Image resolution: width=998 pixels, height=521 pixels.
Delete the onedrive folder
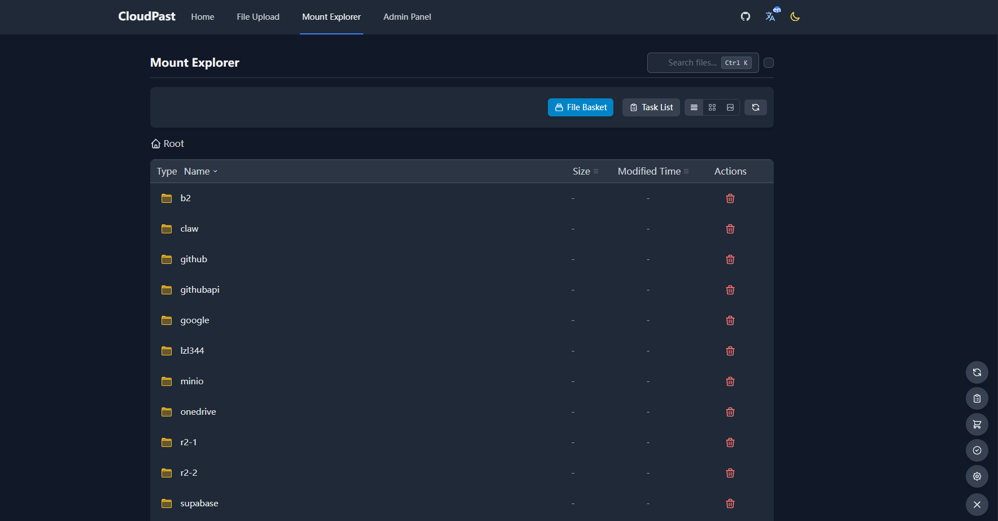pos(730,412)
